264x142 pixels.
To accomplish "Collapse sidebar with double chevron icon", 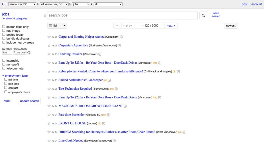I will pyautogui.click(x=45, y=16).
